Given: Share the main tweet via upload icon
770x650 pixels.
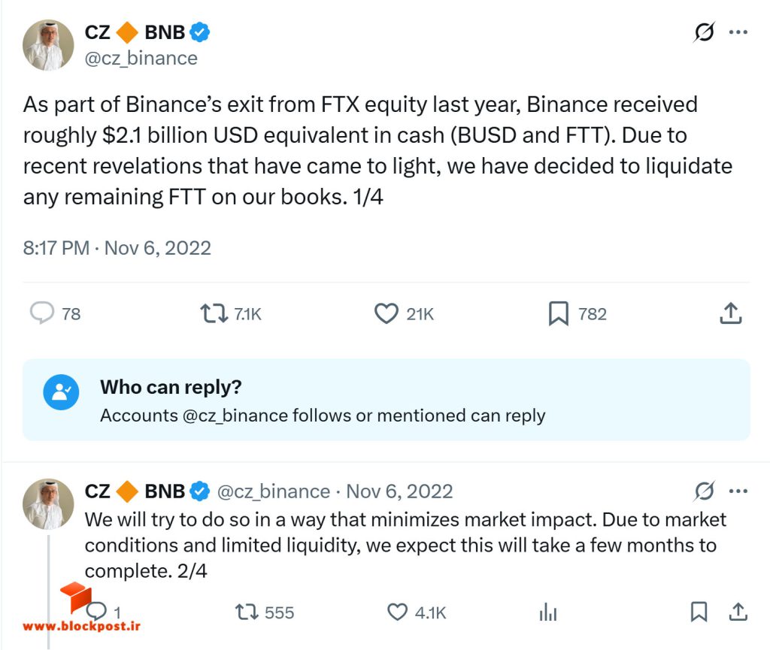Looking at the screenshot, I should [x=731, y=313].
